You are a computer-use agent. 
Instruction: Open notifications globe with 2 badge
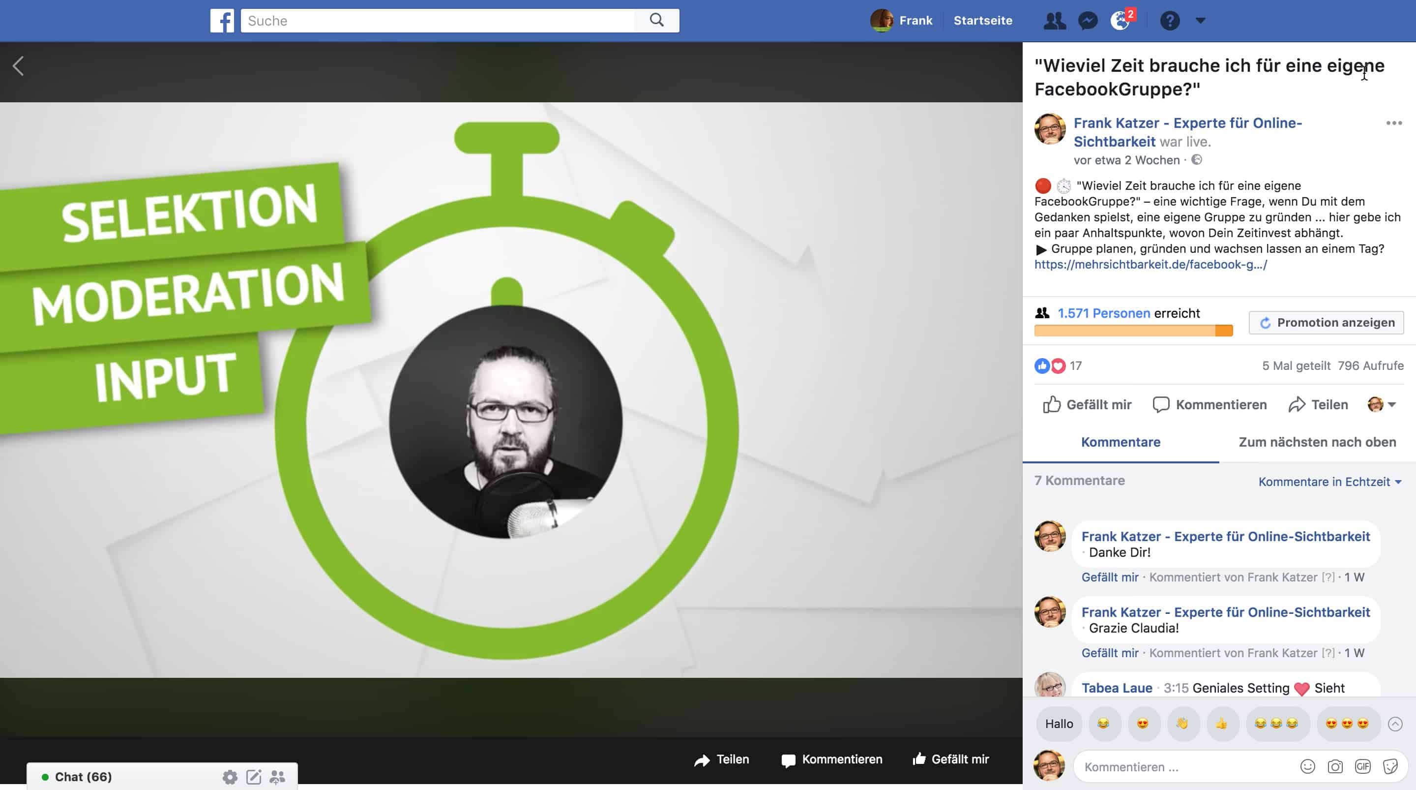1121,20
